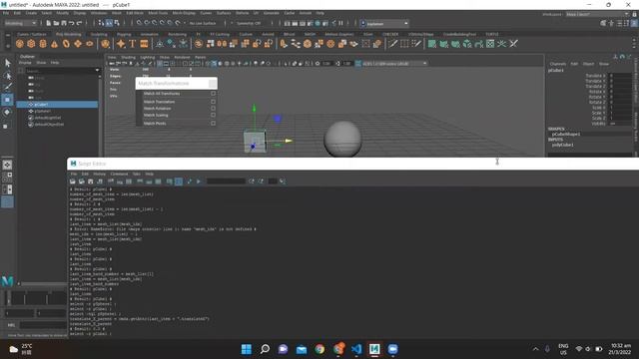Image resolution: width=639 pixels, height=359 pixels.
Task: Click Script Editor Save Script icon
Action: point(91,181)
